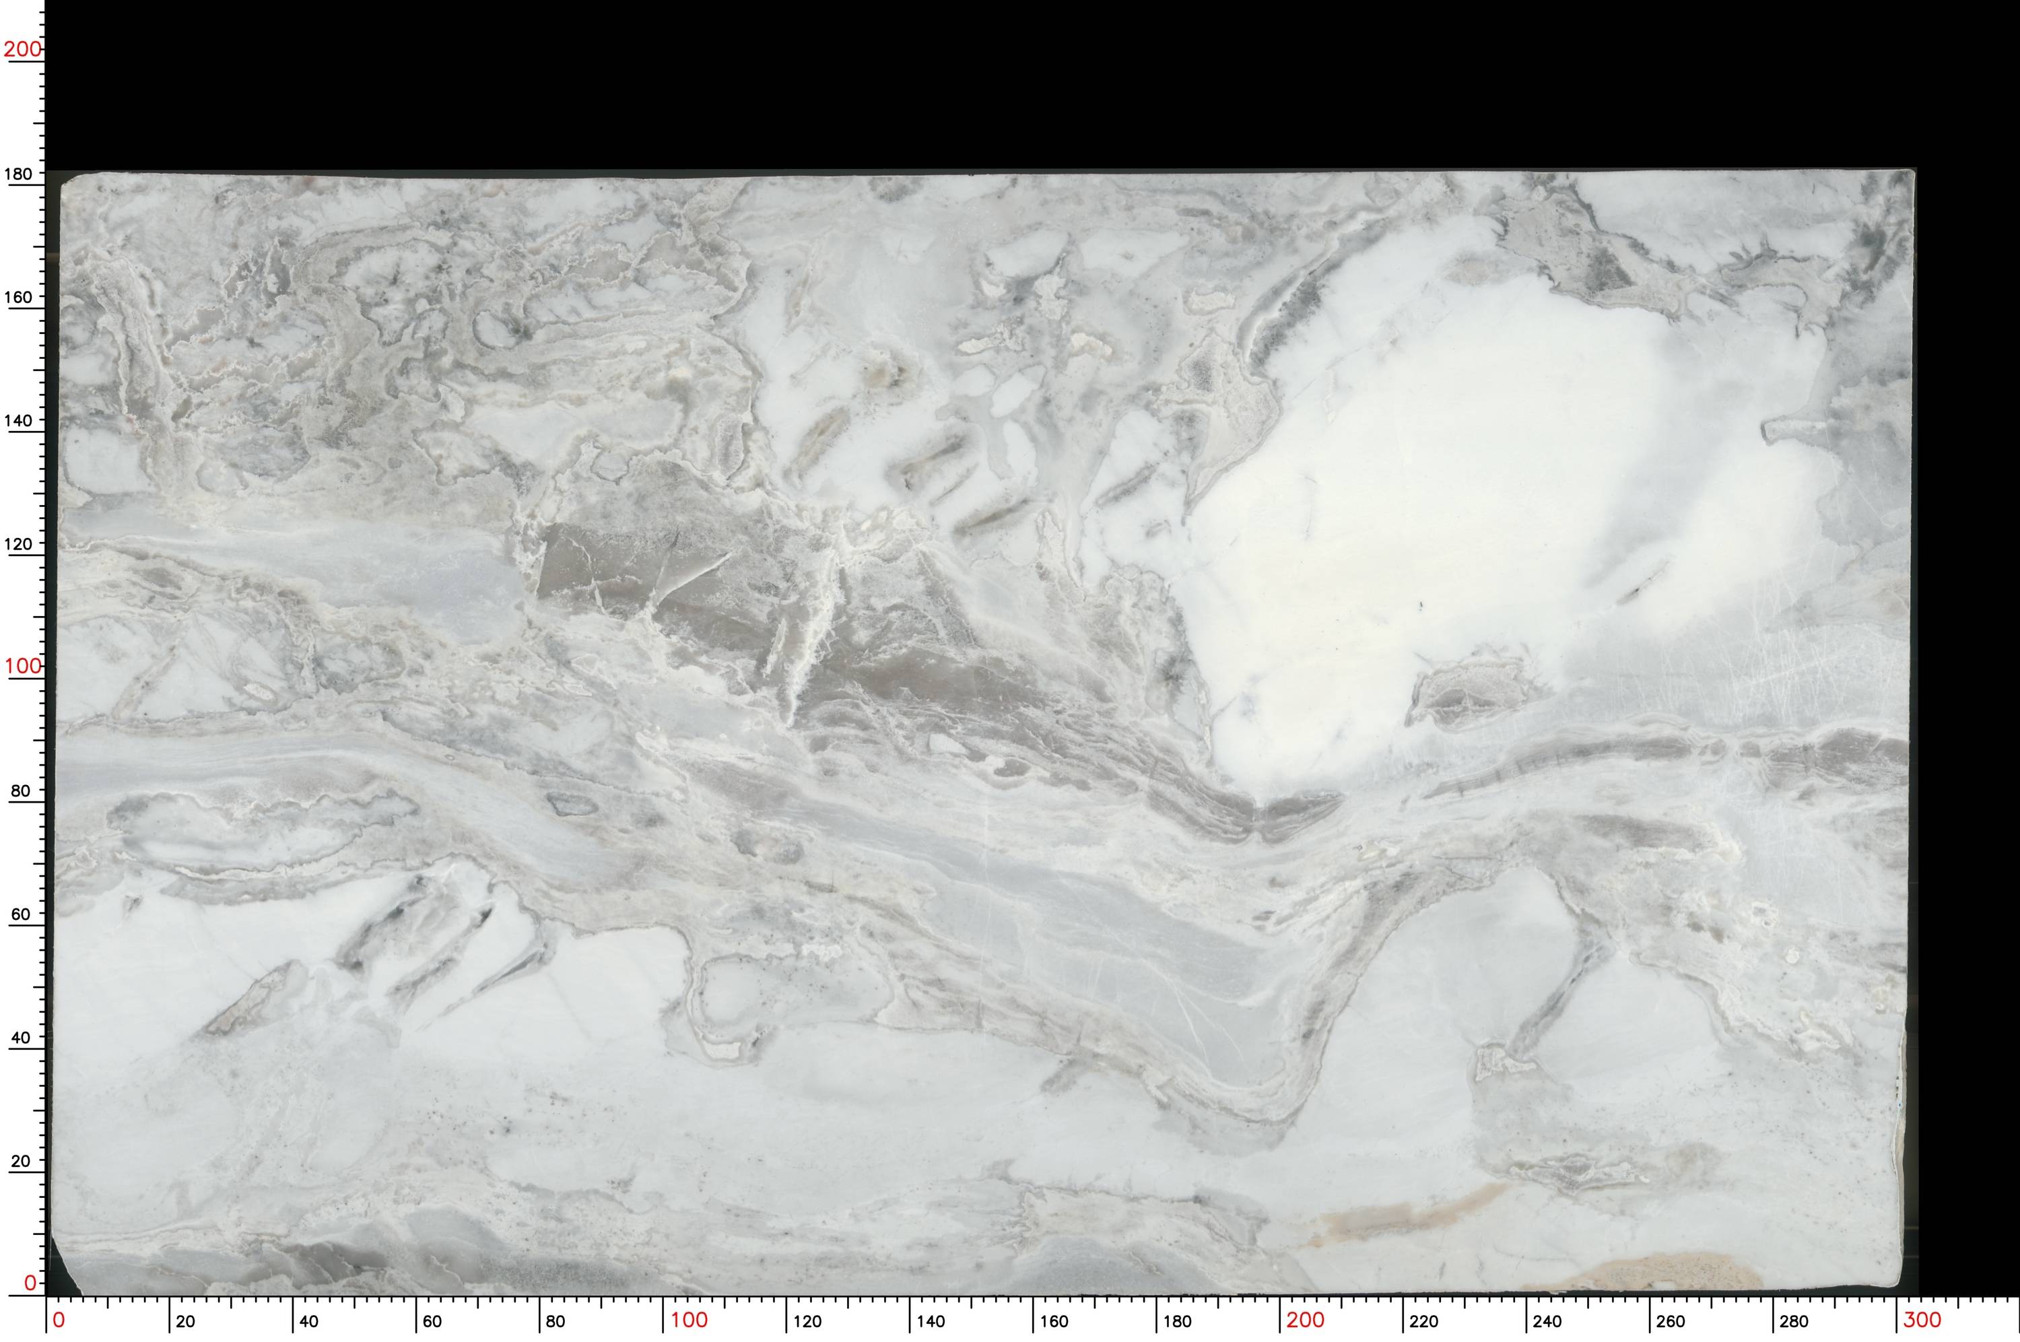Image resolution: width=2020 pixels, height=1342 pixels.
Task: Click the 180 label on the horizontal ruler
Action: click(1177, 1321)
